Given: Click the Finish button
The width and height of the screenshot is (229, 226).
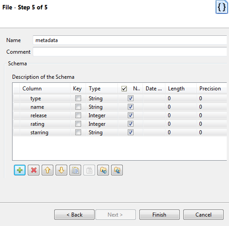Looking at the screenshot, I should [x=160, y=215].
